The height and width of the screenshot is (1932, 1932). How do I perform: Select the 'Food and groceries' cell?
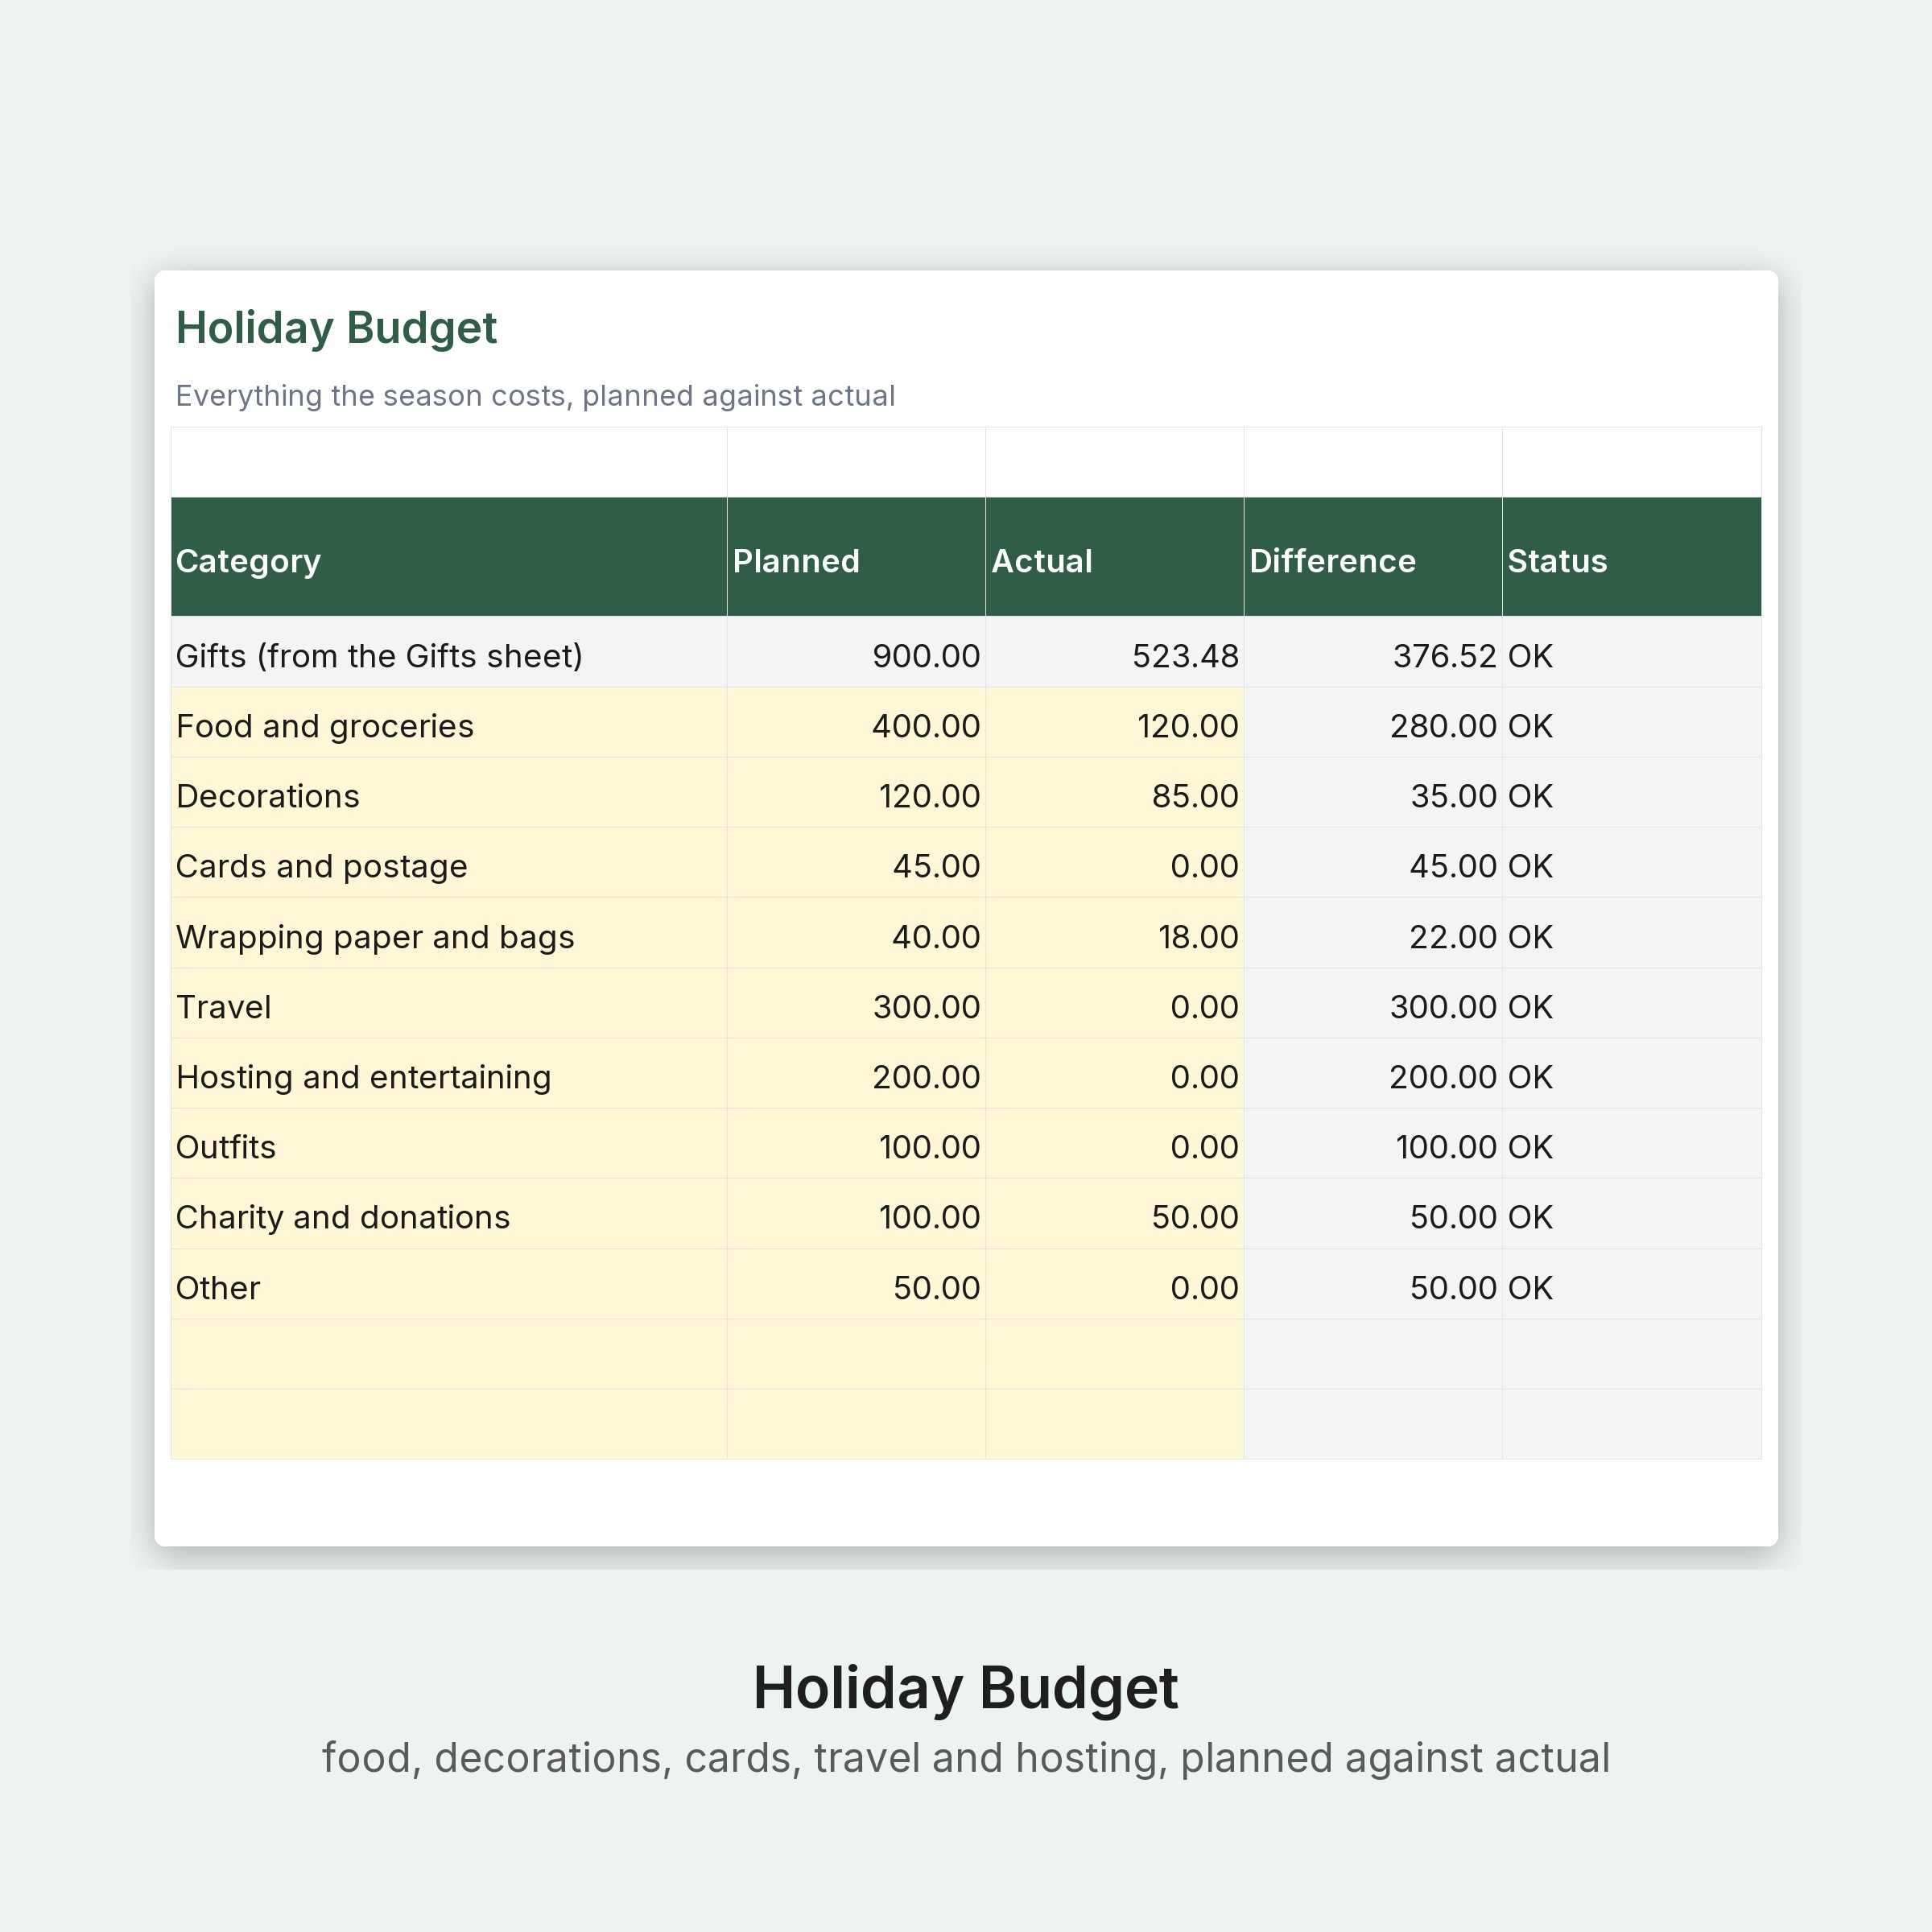[x=449, y=723]
